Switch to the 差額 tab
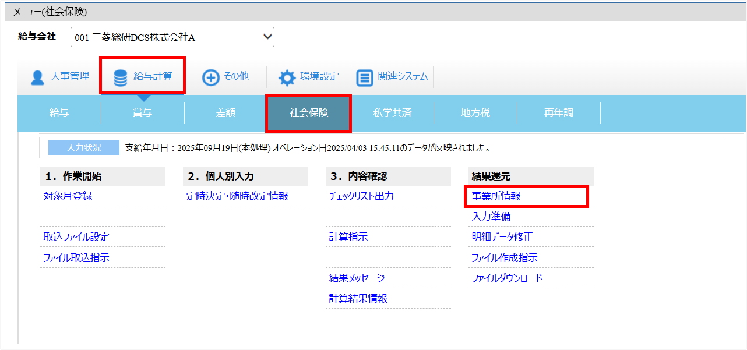Screen dimensions: 747x350 (226, 113)
